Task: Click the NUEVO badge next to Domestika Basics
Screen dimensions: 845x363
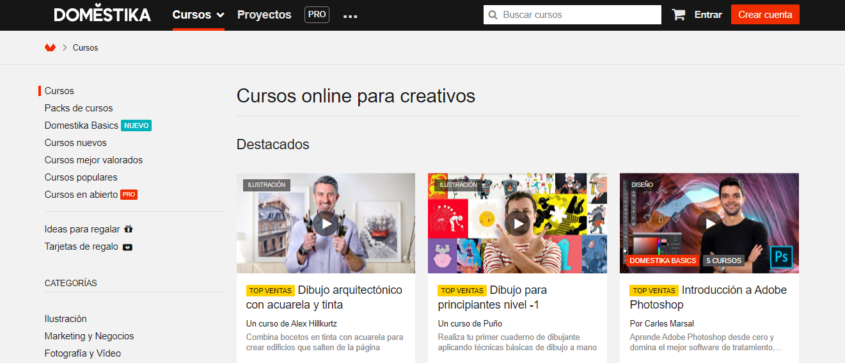Action: coord(136,125)
